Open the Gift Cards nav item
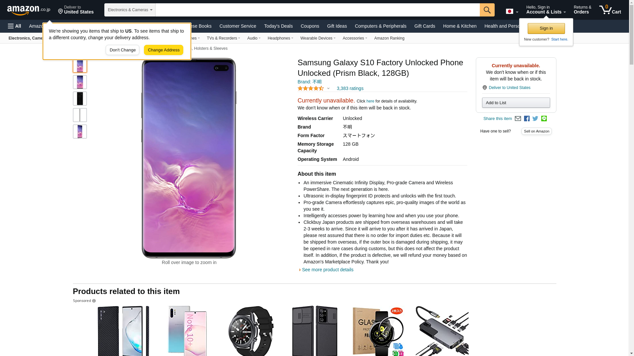The height and width of the screenshot is (356, 634). point(424,26)
